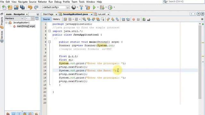Click the Last Edit icon in editor toolbar
This screenshot has height=115, width=205.
pyautogui.click(x=65, y=19)
